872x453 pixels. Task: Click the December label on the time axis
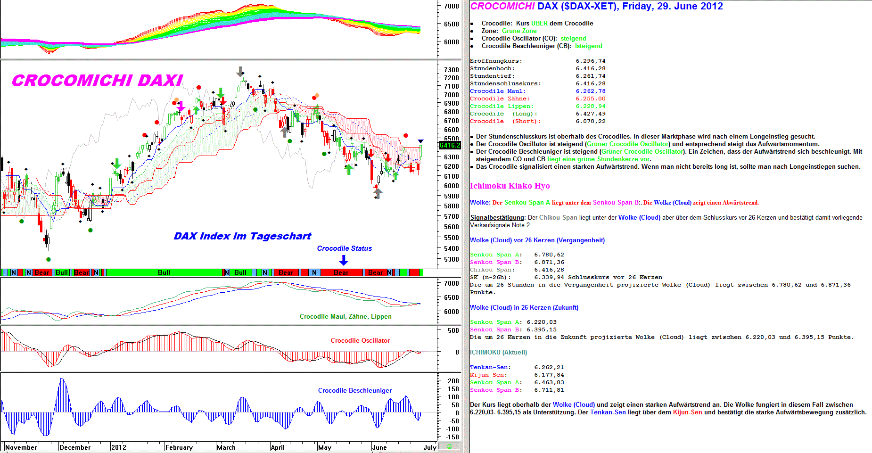click(x=75, y=447)
